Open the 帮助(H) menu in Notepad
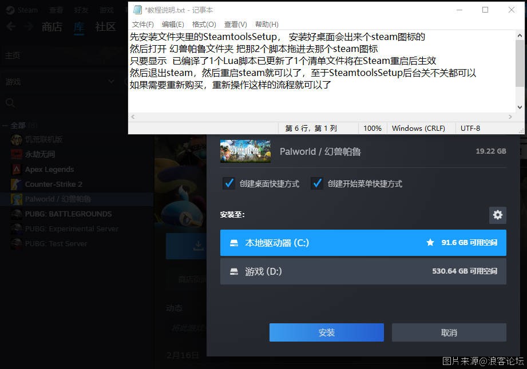Viewport: 527px width, 369px height. [x=267, y=25]
